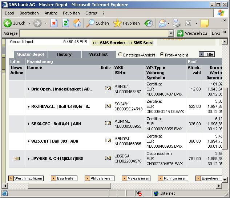
Task: Switch to the History tab
Action: tap(64, 54)
